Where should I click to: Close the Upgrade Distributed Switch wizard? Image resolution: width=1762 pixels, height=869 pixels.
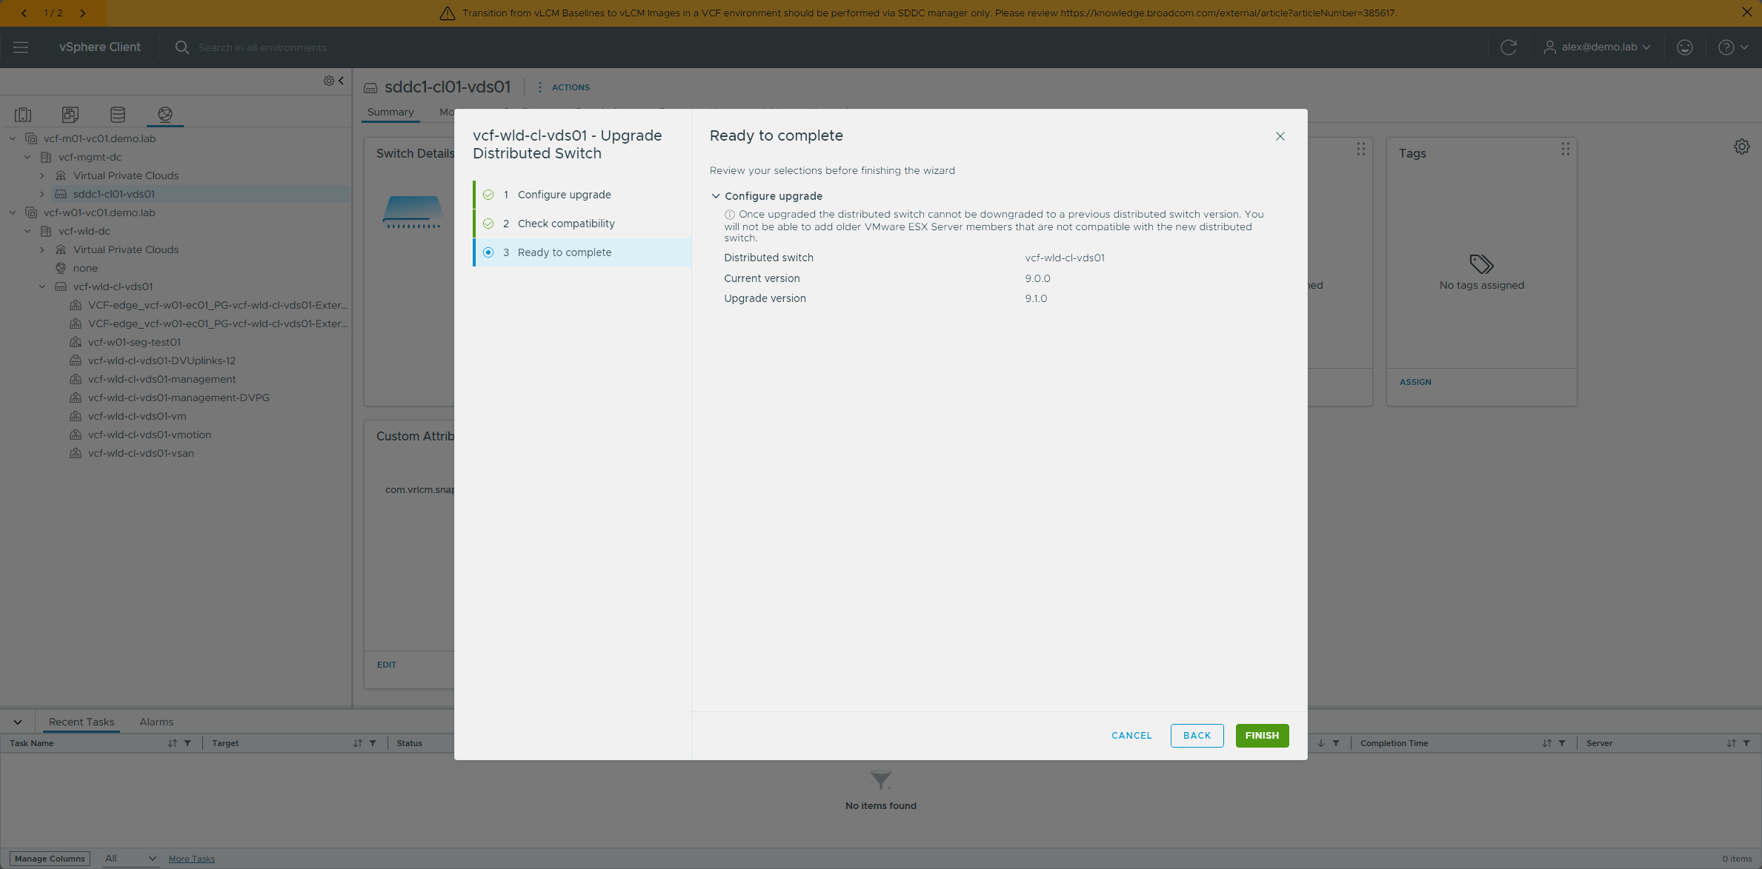click(1280, 136)
